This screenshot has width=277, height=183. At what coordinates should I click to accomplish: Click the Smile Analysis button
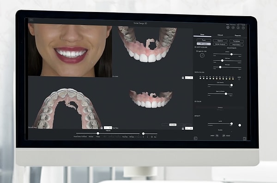pyautogui.click(x=220, y=44)
